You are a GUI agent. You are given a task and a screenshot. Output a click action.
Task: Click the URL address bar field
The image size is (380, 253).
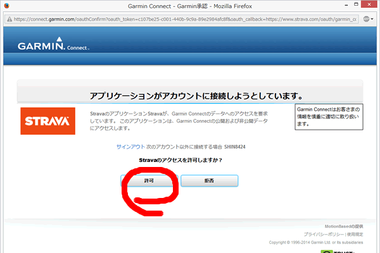click(x=182, y=19)
